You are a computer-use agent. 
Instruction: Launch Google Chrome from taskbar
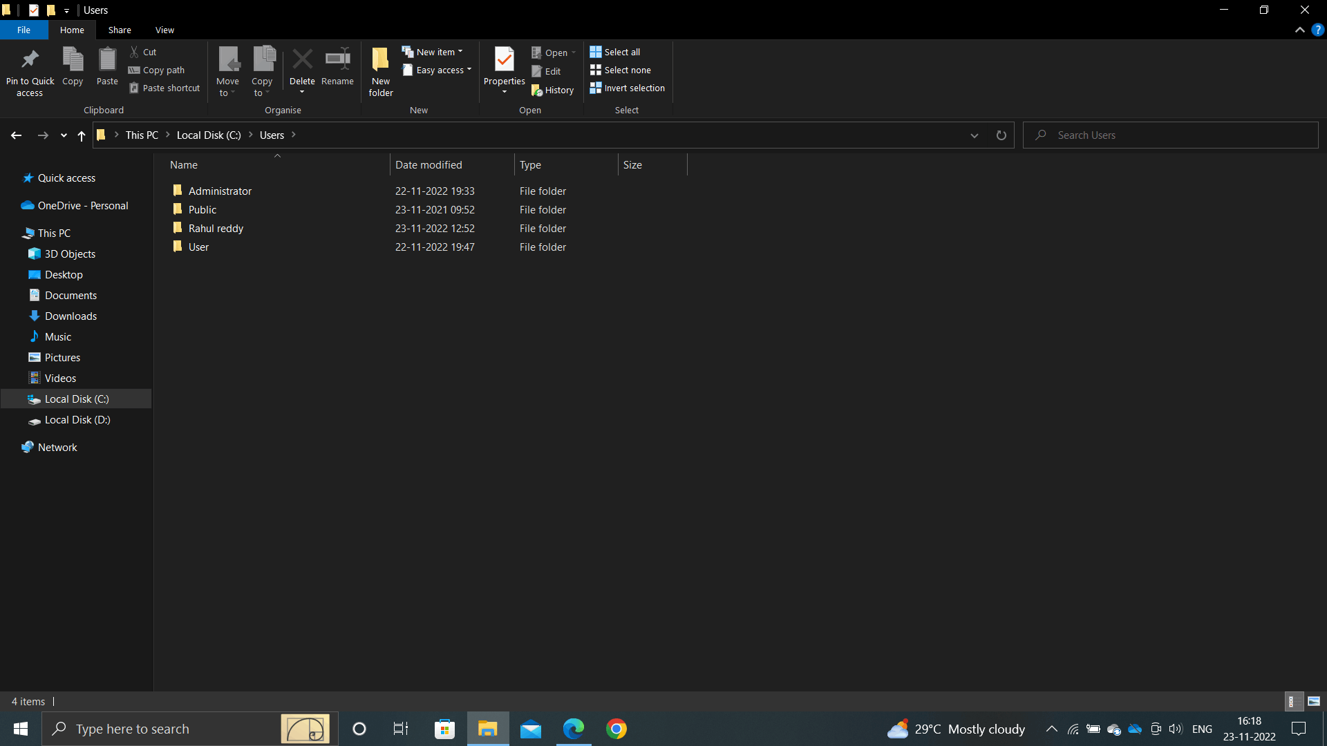point(617,729)
